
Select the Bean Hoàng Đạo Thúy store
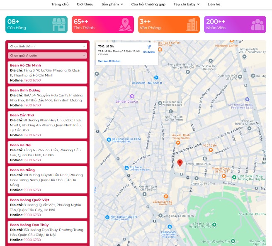[x=47, y=232]
